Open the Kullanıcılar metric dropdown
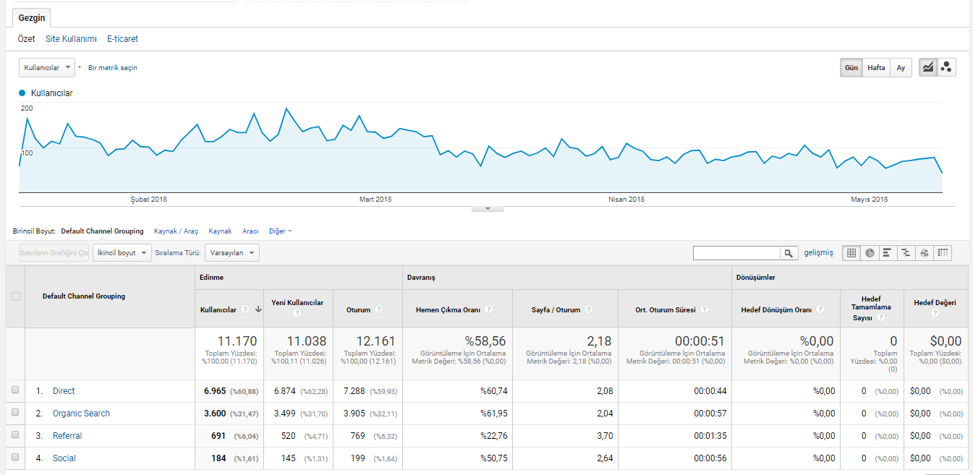973x475 pixels. tap(47, 67)
